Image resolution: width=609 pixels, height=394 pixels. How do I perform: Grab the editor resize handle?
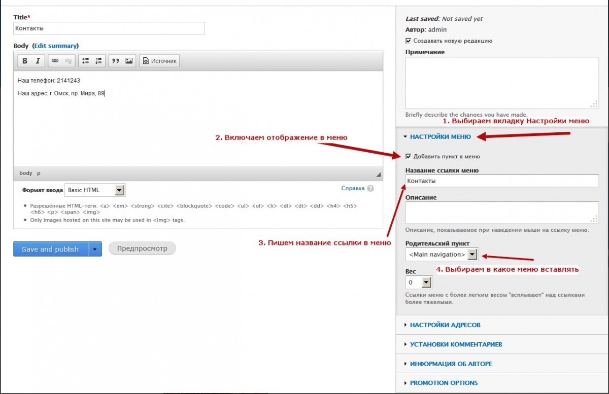pos(379,174)
